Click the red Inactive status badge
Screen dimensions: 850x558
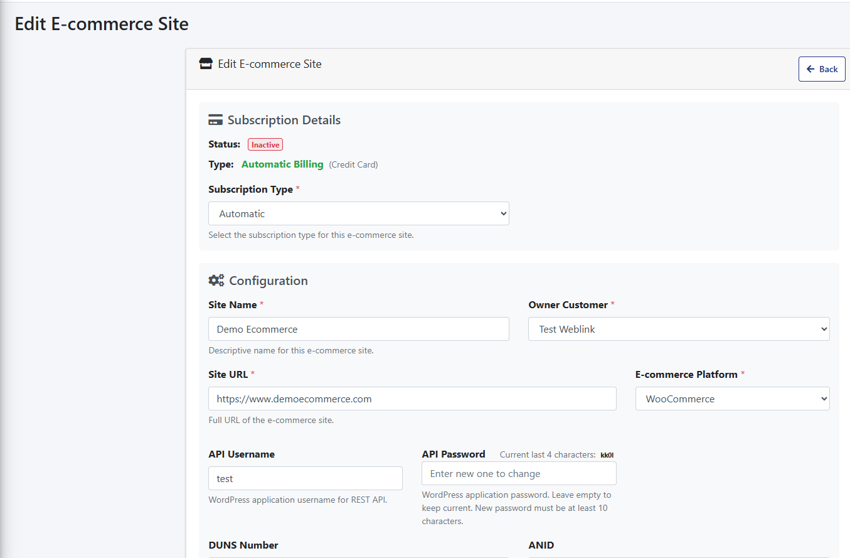click(x=265, y=144)
